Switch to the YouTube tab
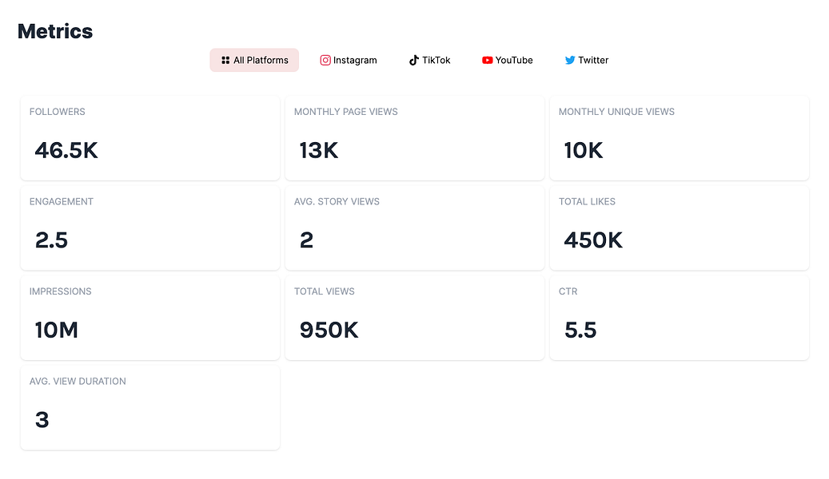The image size is (829, 479). (x=507, y=60)
